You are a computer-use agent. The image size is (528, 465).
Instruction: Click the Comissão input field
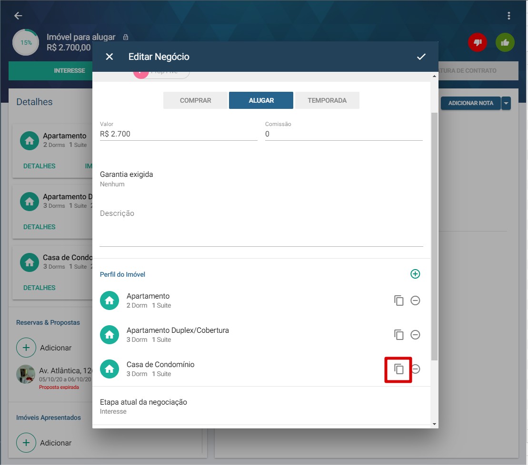point(343,134)
